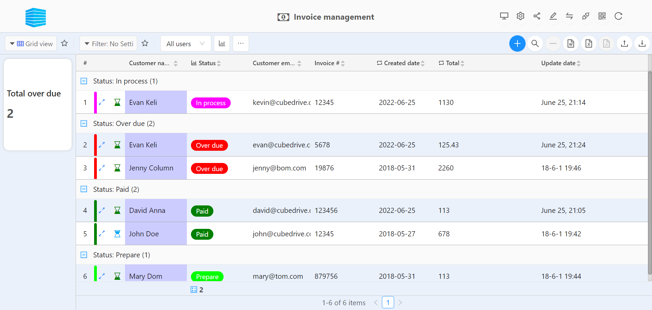Viewport: 652px width, 310px height.
Task: Go to page 1 in pagination
Action: coord(388,302)
